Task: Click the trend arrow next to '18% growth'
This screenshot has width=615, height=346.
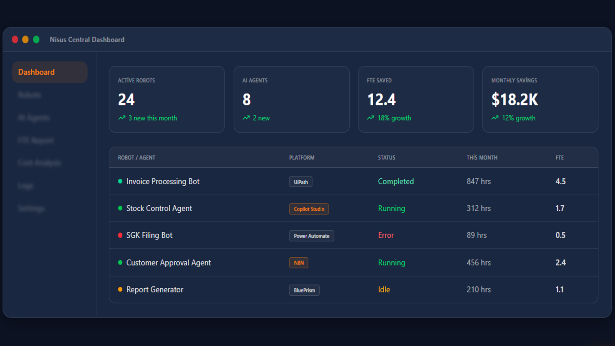Action: pyautogui.click(x=371, y=118)
